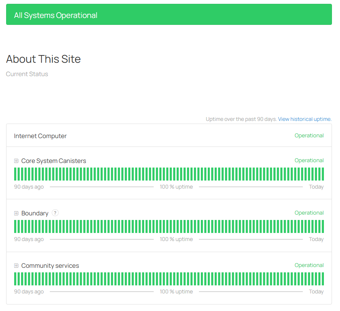Expand the Boundary component group
The image size is (340, 311).
tap(16, 213)
